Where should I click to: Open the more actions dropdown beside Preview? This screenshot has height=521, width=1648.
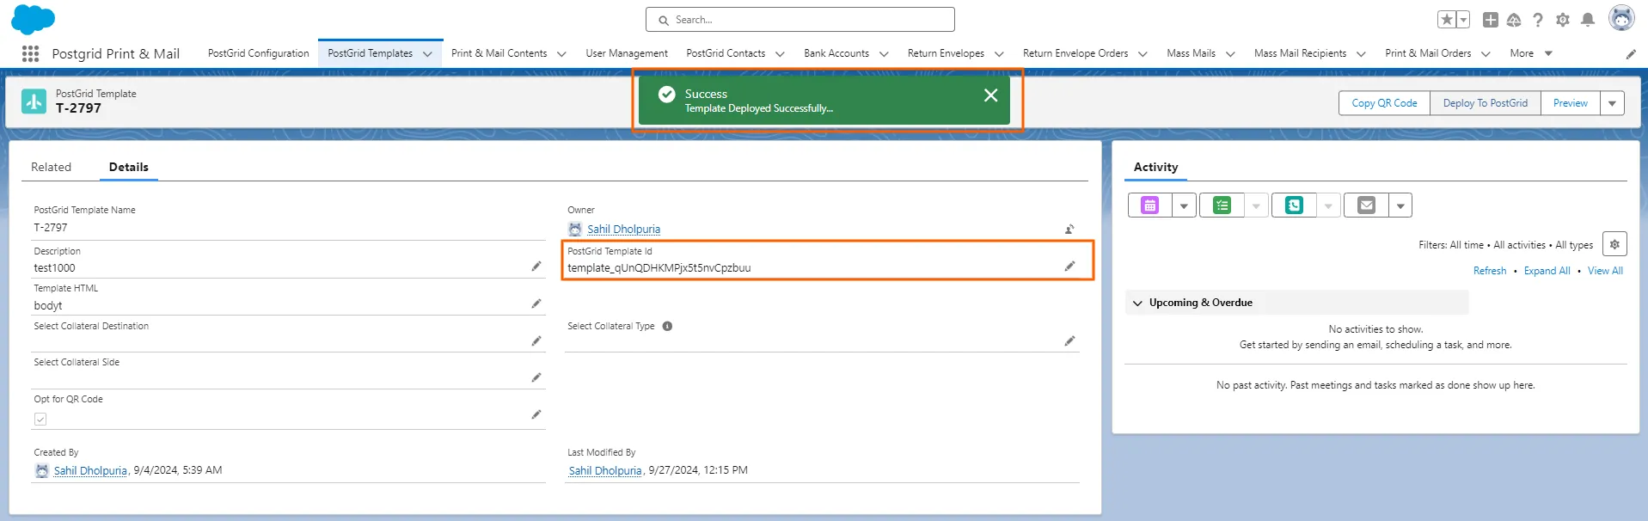point(1612,103)
